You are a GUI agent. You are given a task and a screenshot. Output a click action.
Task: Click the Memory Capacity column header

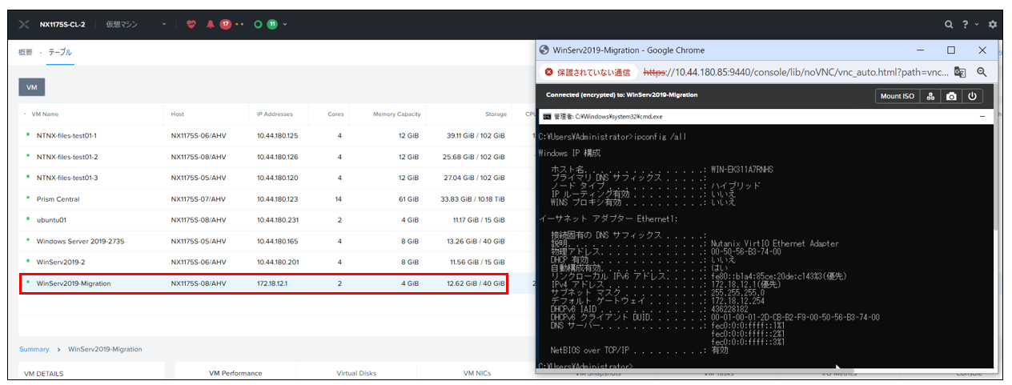[396, 114]
